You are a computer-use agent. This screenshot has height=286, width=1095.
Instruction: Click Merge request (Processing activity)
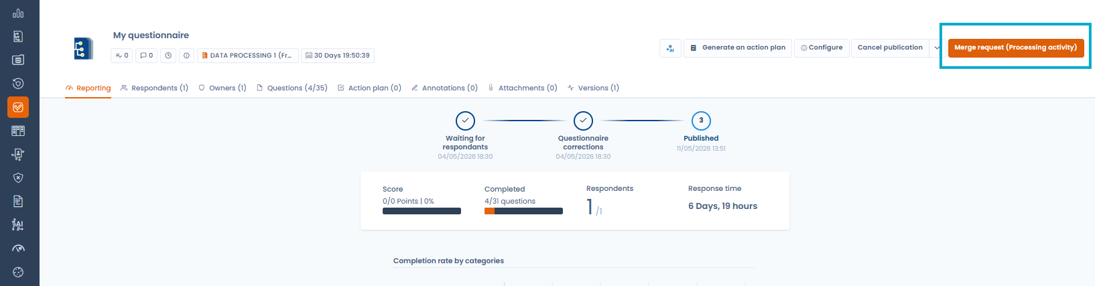[1015, 48]
